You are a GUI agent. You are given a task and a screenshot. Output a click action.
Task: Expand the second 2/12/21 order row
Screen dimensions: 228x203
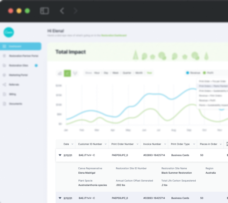pos(60,198)
